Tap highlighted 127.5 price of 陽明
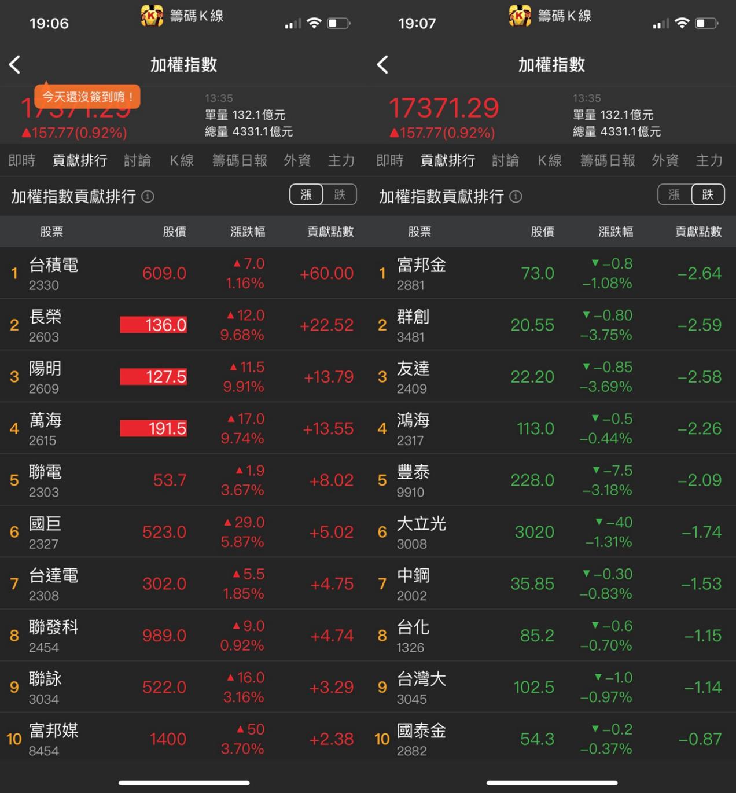The width and height of the screenshot is (736, 793). click(153, 377)
